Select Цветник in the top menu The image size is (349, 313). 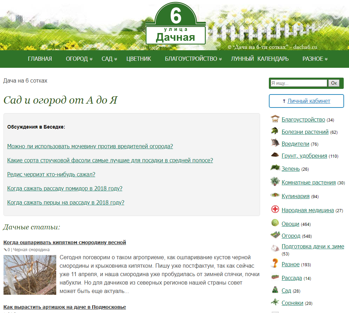(x=138, y=59)
